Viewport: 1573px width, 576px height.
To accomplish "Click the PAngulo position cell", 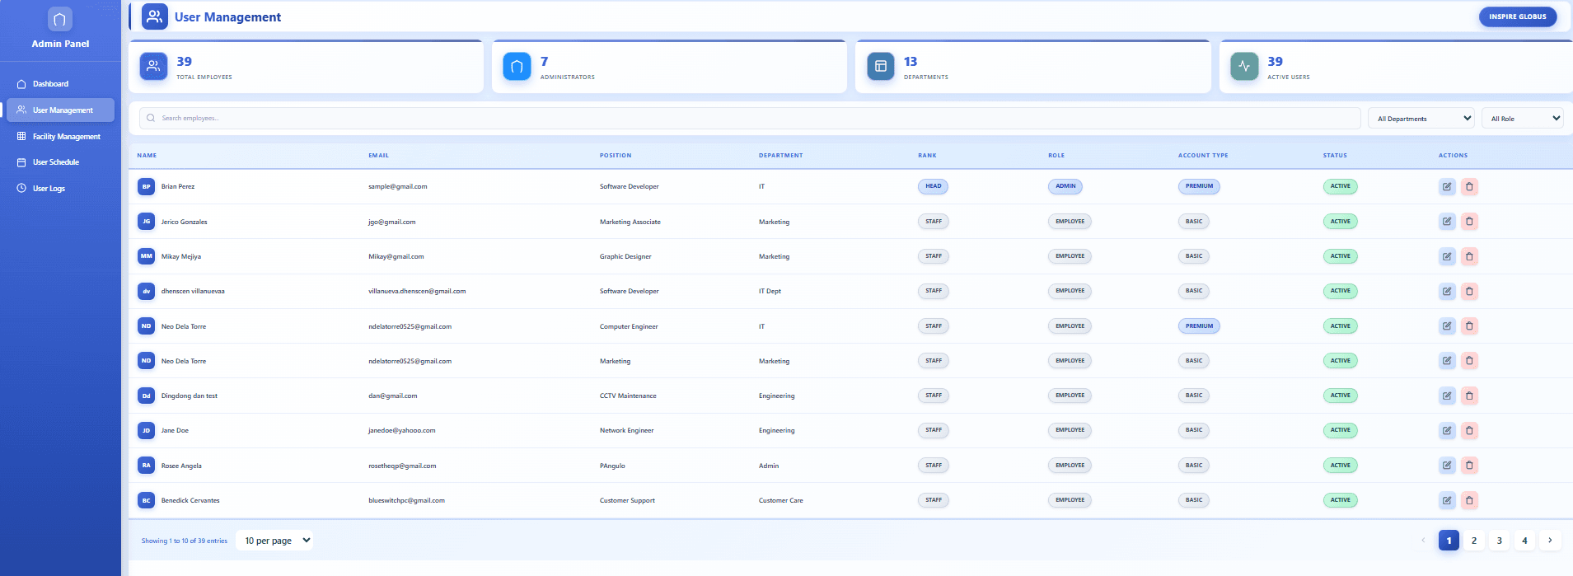I will pos(612,466).
